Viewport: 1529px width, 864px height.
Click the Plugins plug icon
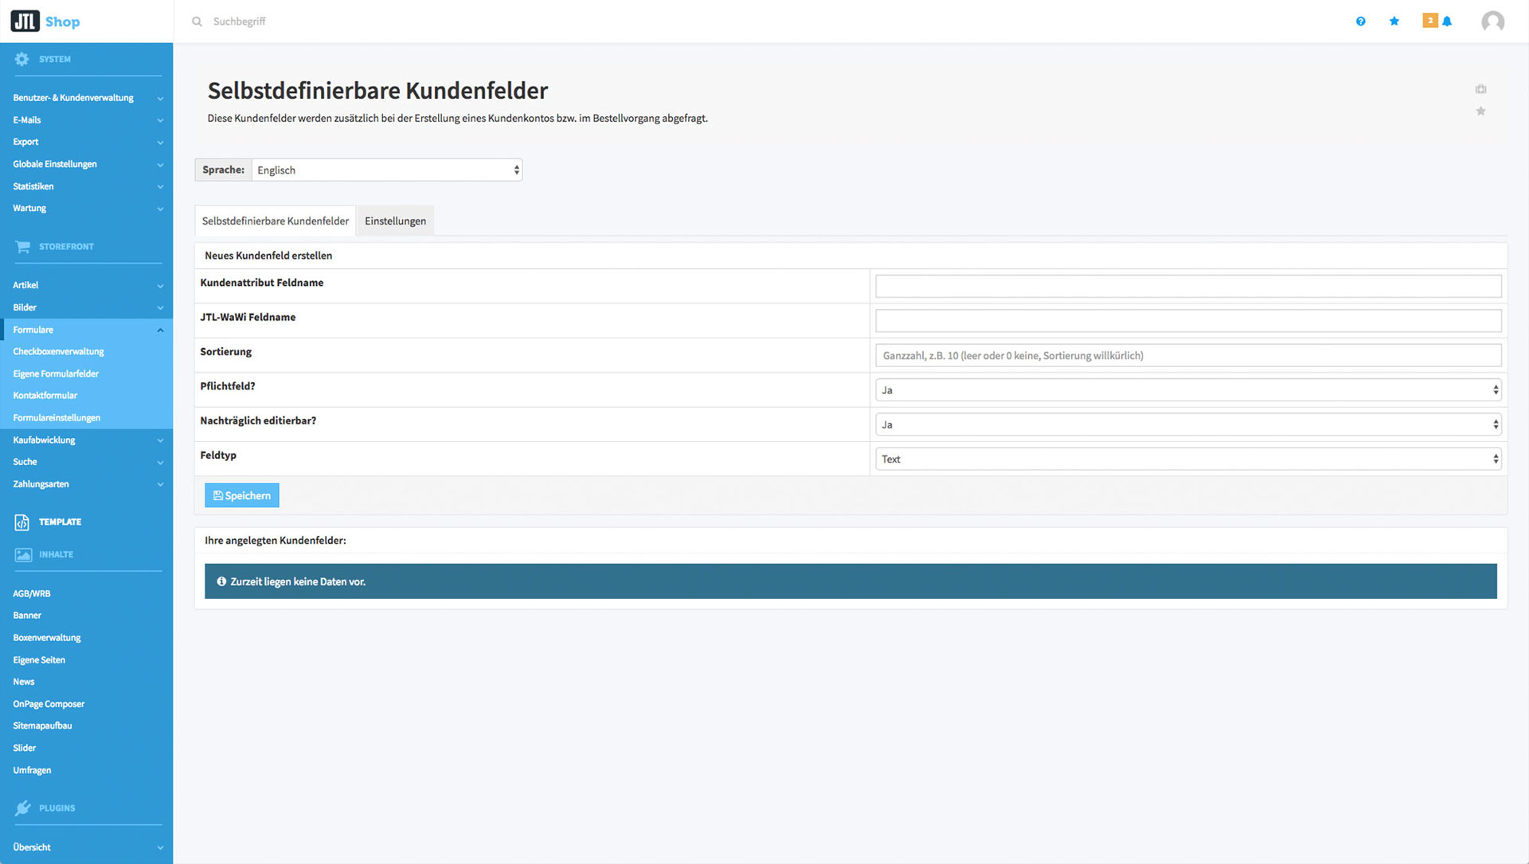pos(23,808)
